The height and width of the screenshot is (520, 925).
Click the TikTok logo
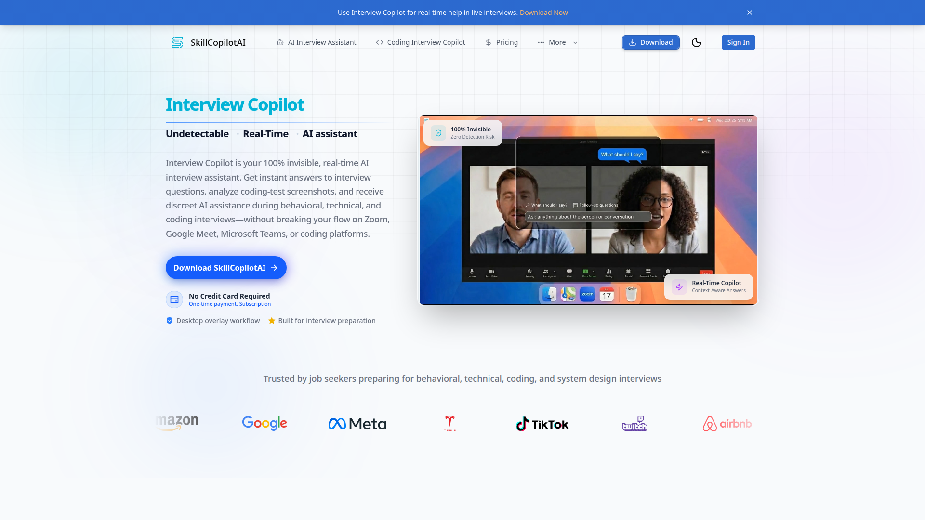click(542, 424)
